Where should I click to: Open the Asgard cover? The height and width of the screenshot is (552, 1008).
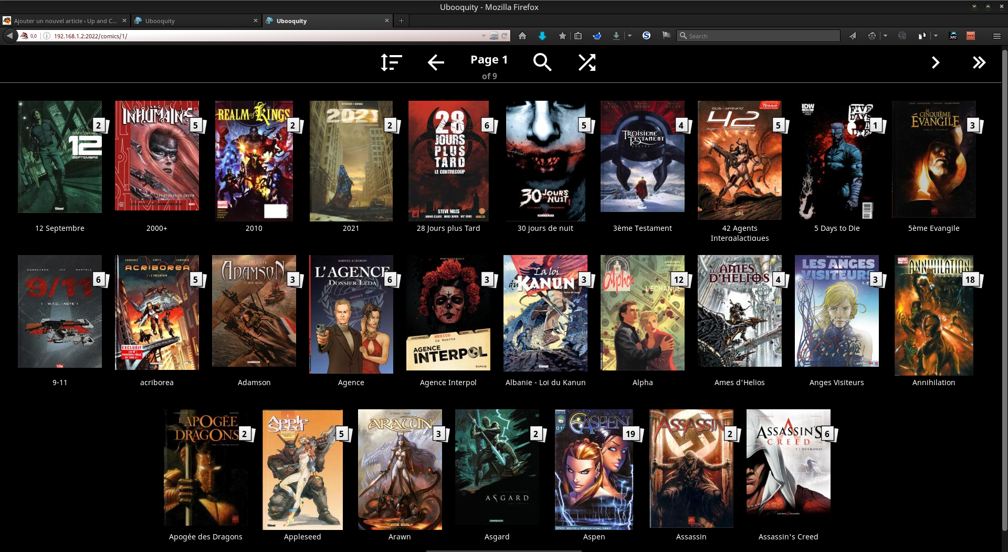[x=497, y=467]
